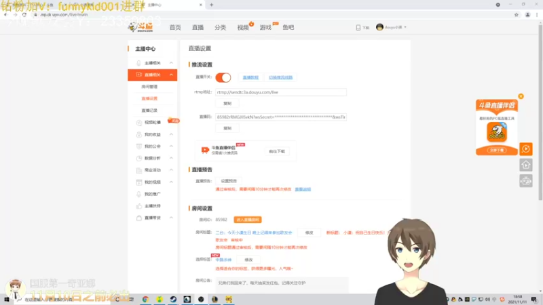
Task: Click the user avatar in header
Action: coord(379,27)
